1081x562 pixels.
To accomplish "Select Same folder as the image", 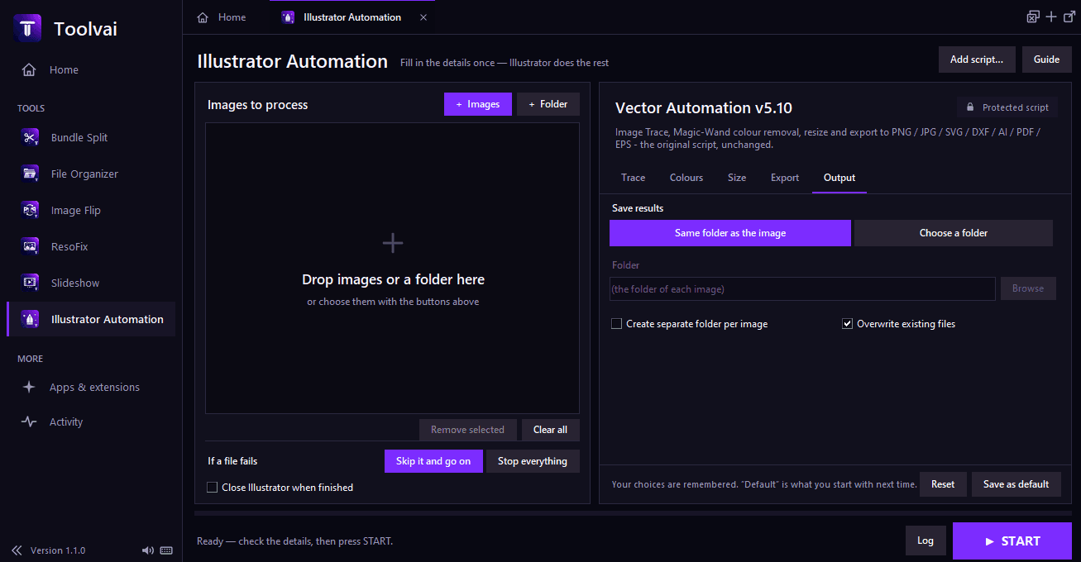I will pyautogui.click(x=730, y=233).
